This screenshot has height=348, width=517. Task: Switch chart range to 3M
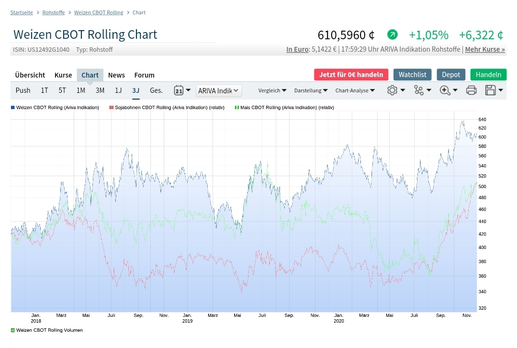(100, 90)
